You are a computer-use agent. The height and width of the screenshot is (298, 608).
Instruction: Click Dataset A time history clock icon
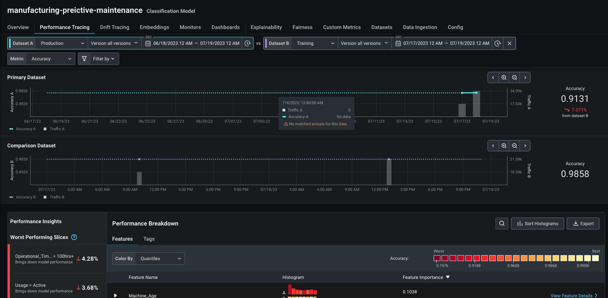coord(248,44)
